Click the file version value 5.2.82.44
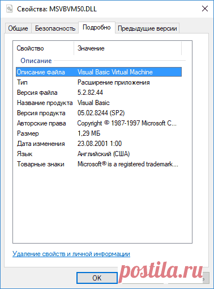 [90, 93]
